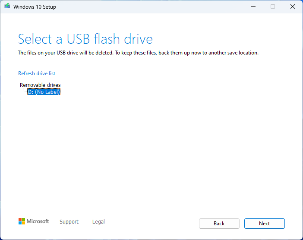Go back with the Back button
The width and height of the screenshot is (303, 240).
point(219,224)
